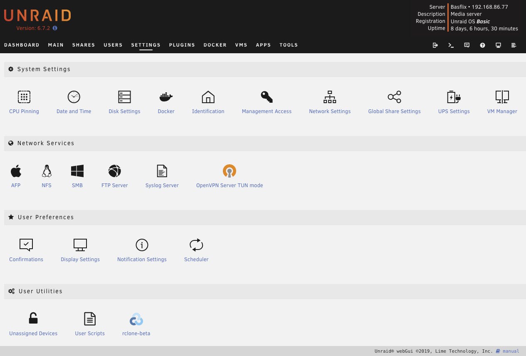Toggle the help question mark icon

coord(482,45)
